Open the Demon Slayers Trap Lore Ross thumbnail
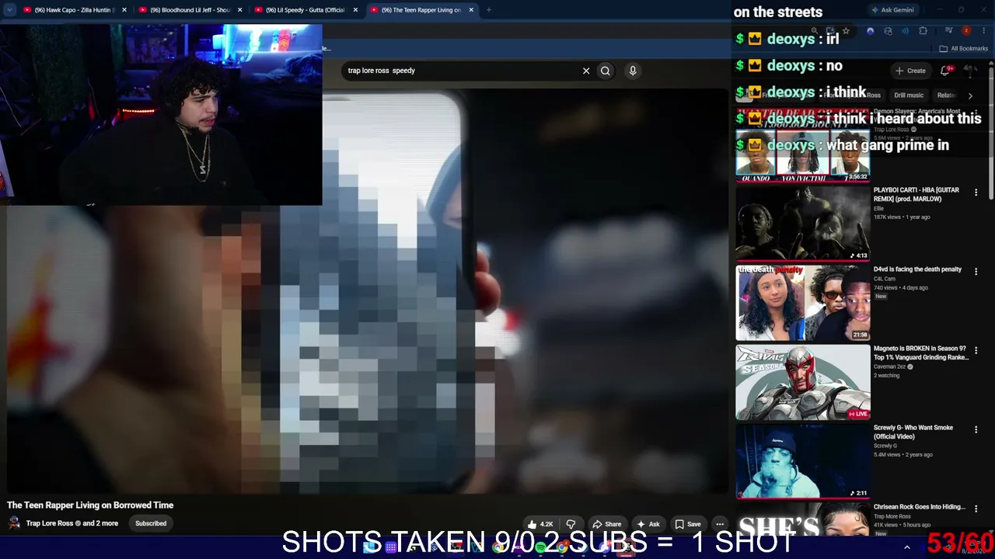This screenshot has width=995, height=559. (x=803, y=145)
